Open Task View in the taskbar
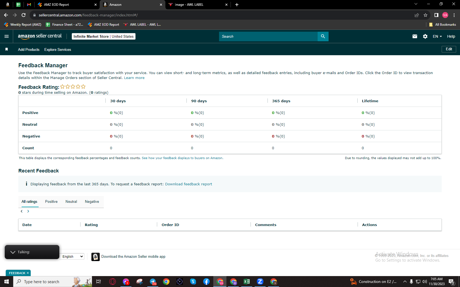The width and height of the screenshot is (460, 287). [x=99, y=282]
